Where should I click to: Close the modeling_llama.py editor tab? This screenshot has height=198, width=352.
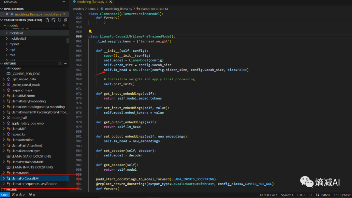coord(111,2)
